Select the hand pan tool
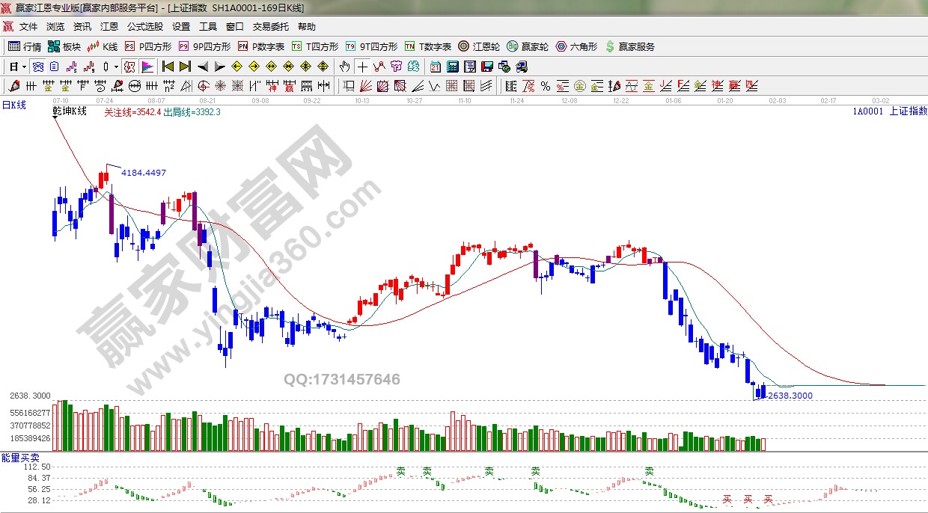Screen dimensions: 928x513 point(344,67)
